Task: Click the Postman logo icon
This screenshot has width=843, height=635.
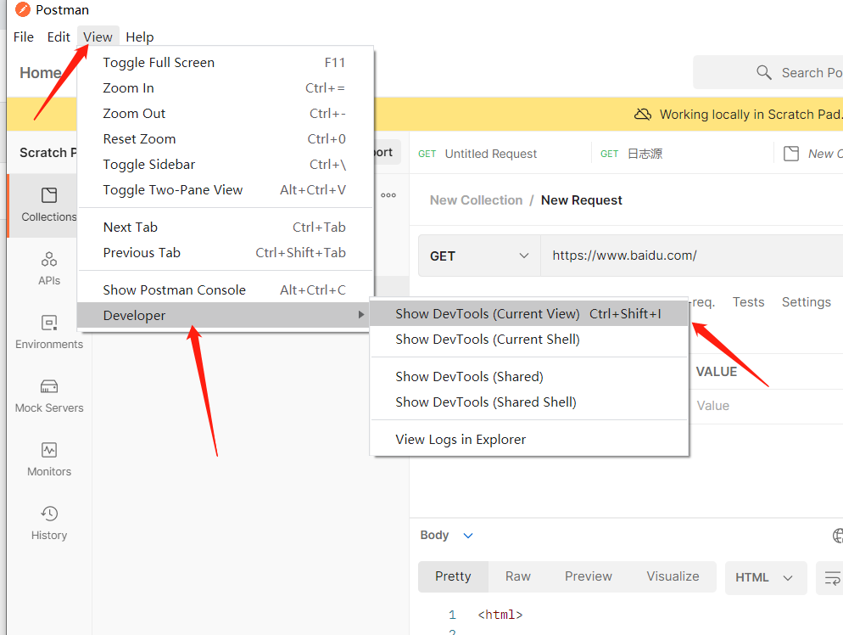Action: click(x=23, y=9)
